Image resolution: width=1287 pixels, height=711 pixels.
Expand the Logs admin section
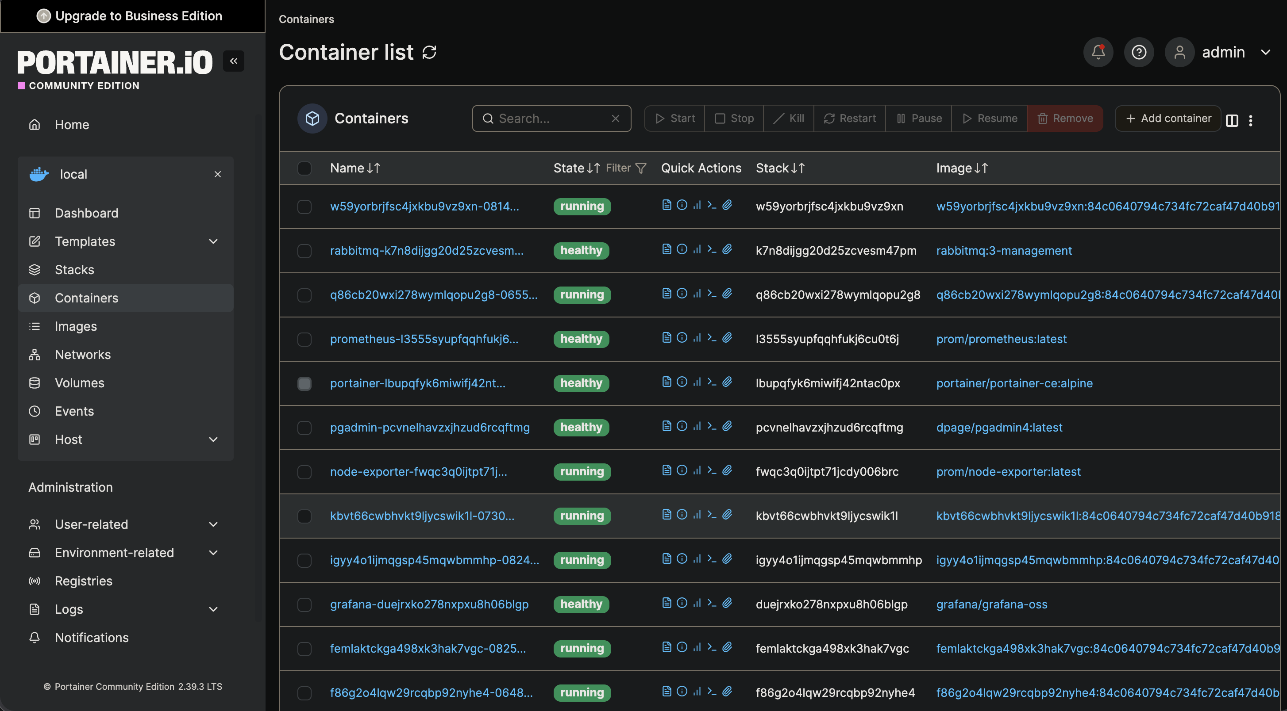coord(213,609)
